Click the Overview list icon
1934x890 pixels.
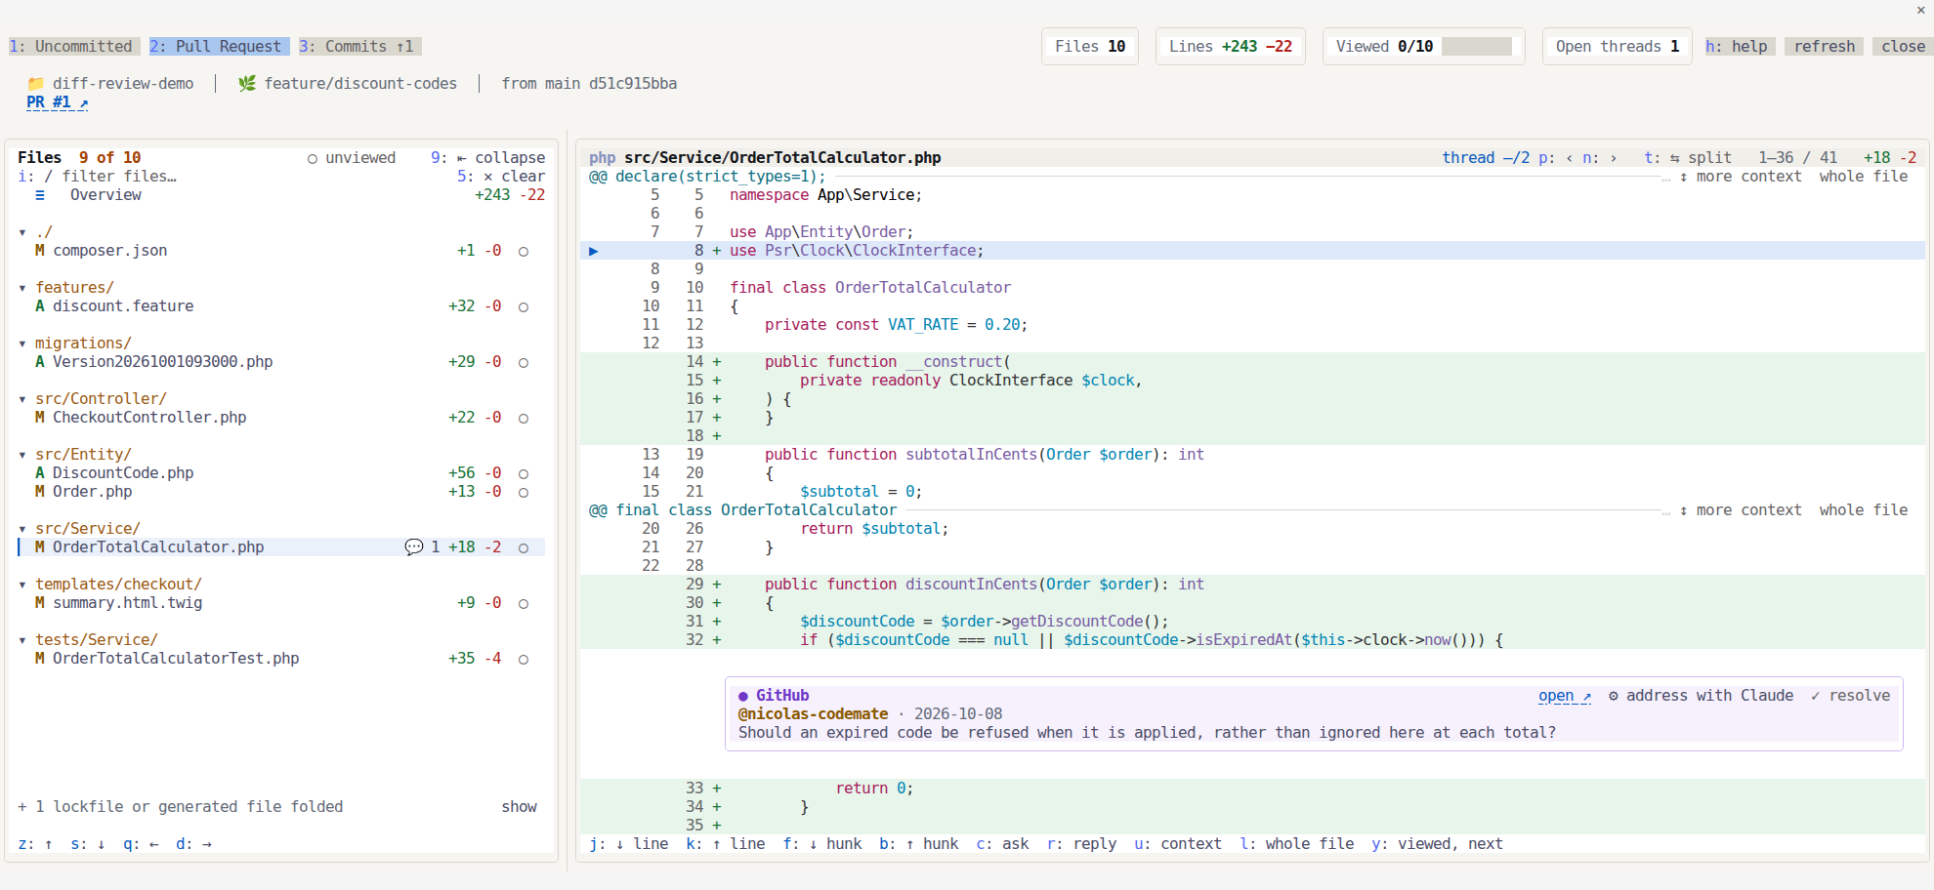point(40,195)
